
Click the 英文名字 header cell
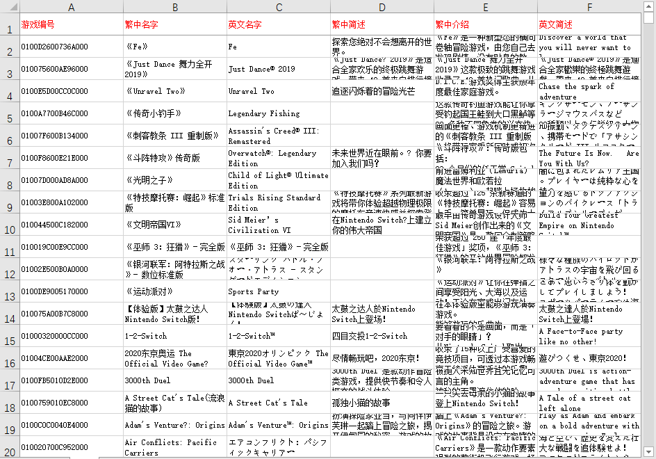279,24
